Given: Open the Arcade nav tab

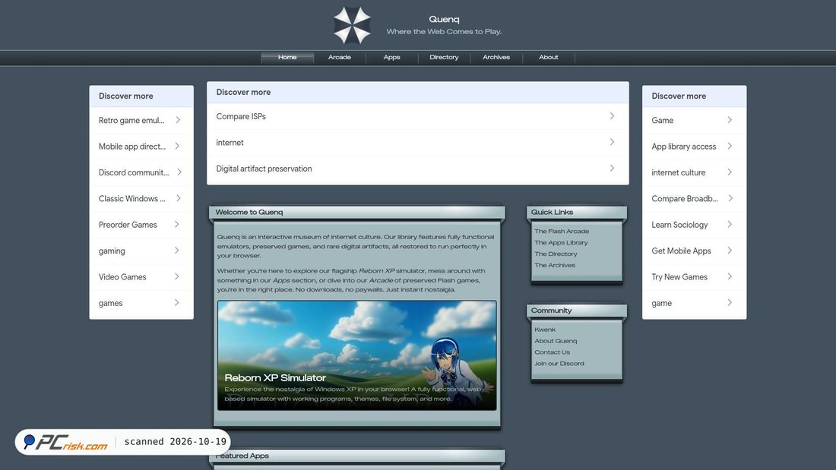Looking at the screenshot, I should pos(340,58).
